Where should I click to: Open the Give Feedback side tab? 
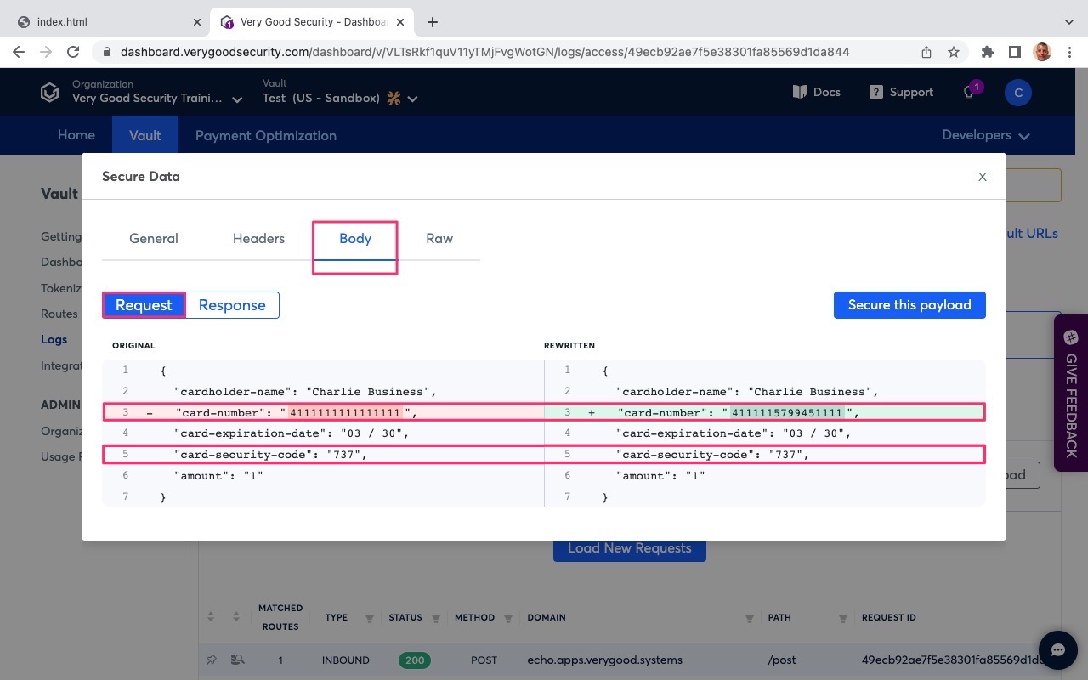click(x=1071, y=393)
